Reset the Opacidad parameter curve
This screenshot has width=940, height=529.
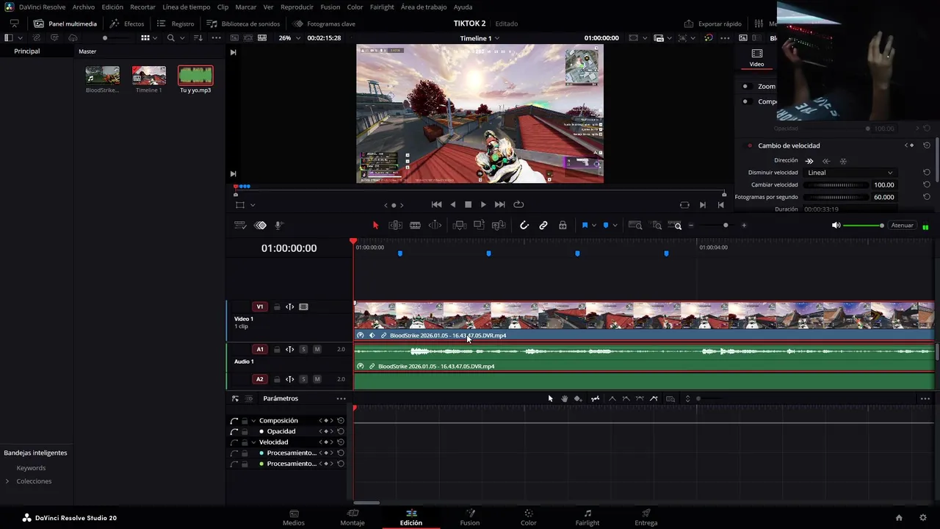tap(341, 431)
